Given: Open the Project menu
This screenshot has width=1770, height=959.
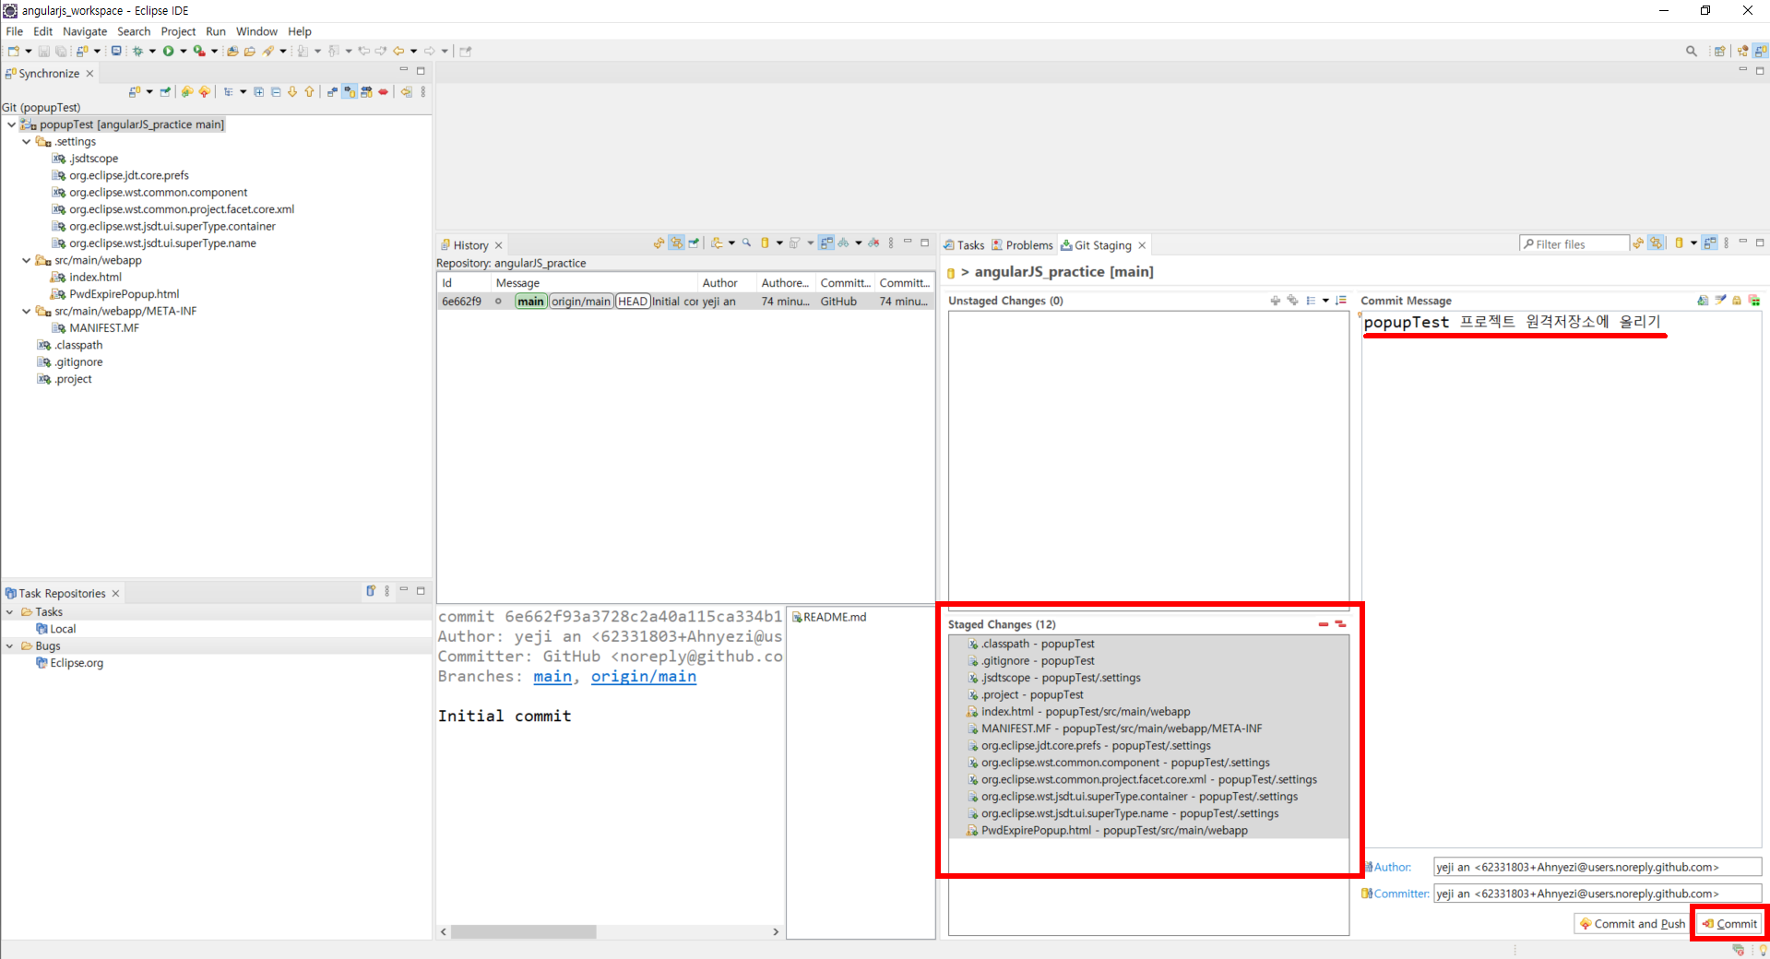Looking at the screenshot, I should [178, 31].
